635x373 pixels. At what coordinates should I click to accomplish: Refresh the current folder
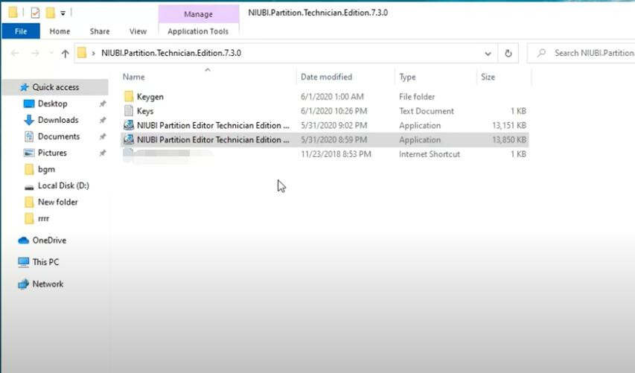pos(508,53)
